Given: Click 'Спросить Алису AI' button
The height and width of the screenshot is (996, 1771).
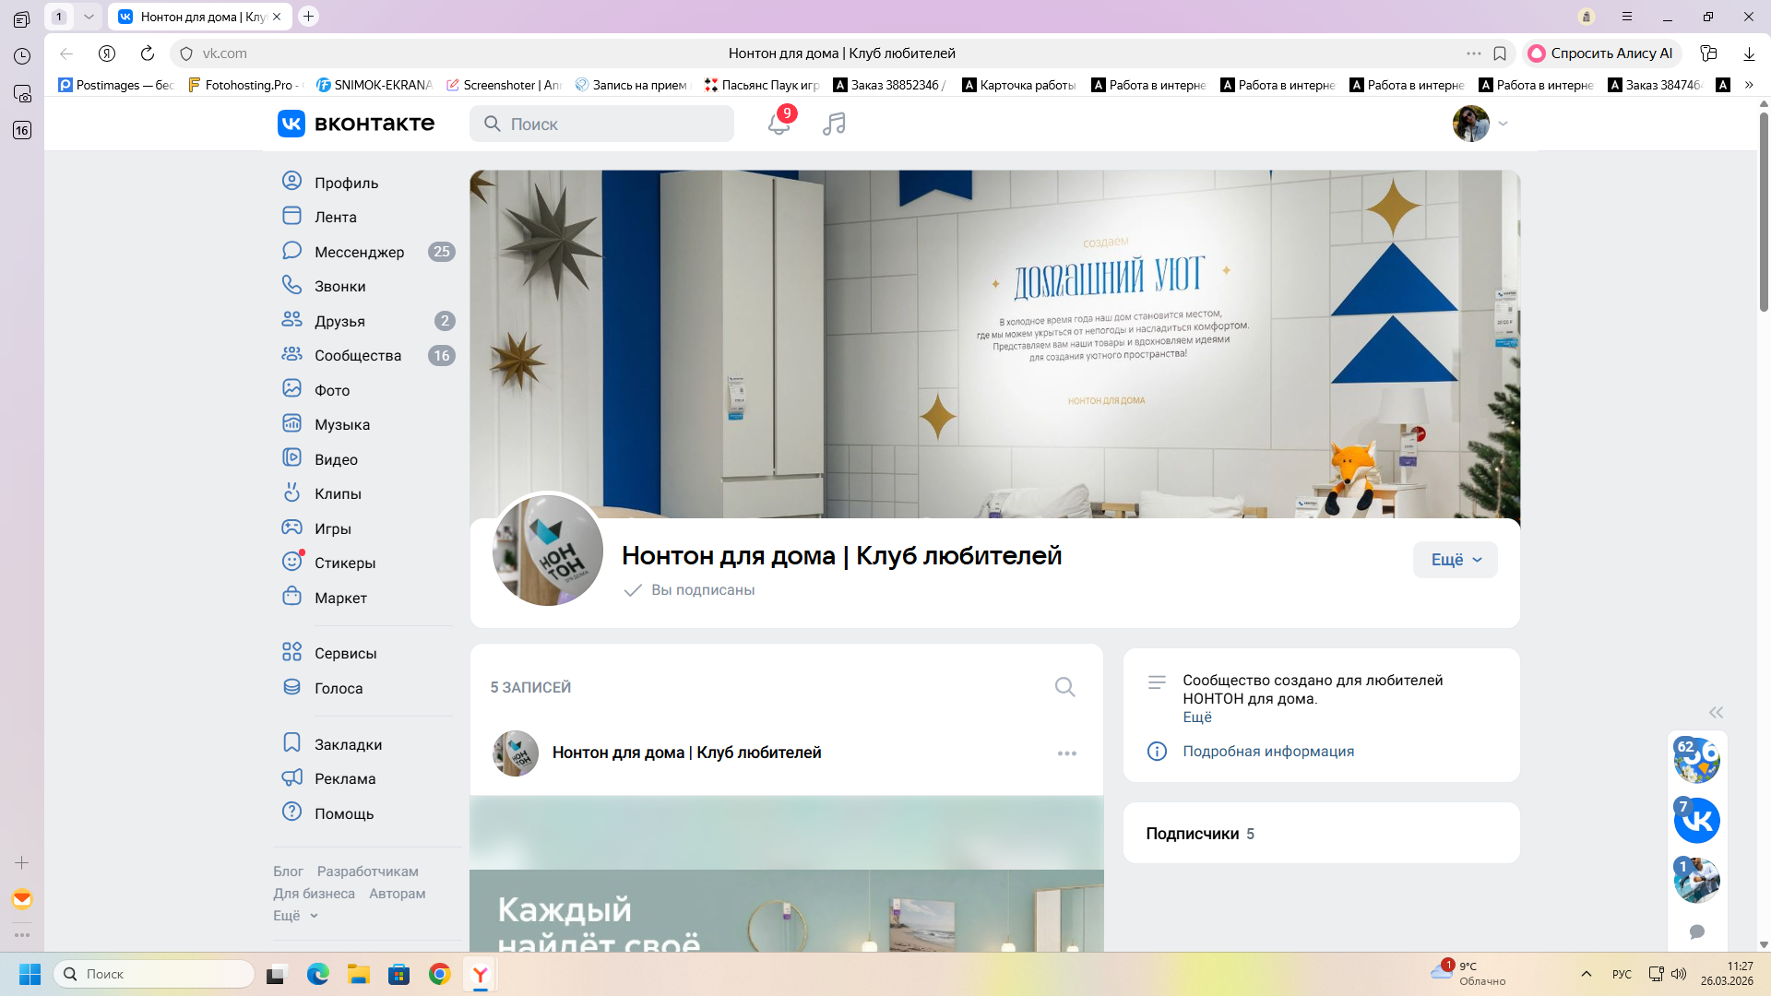Looking at the screenshot, I should click(1601, 53).
